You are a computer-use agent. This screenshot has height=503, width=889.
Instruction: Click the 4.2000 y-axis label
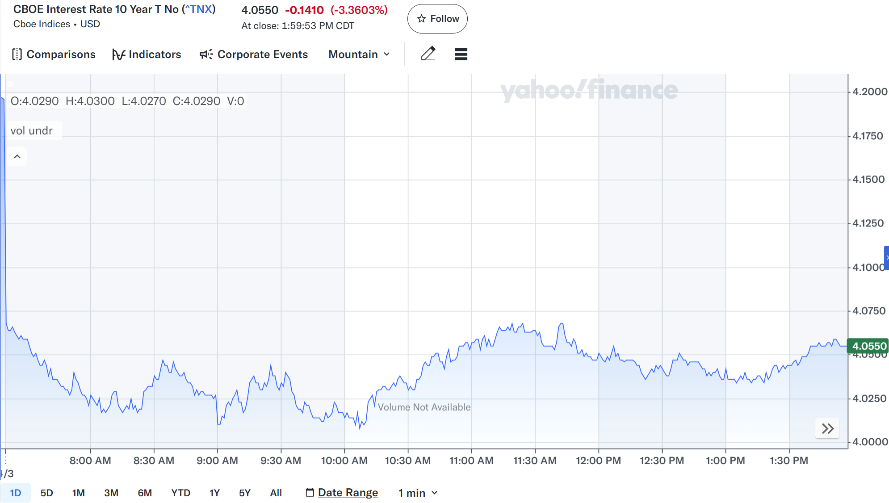pyautogui.click(x=870, y=92)
